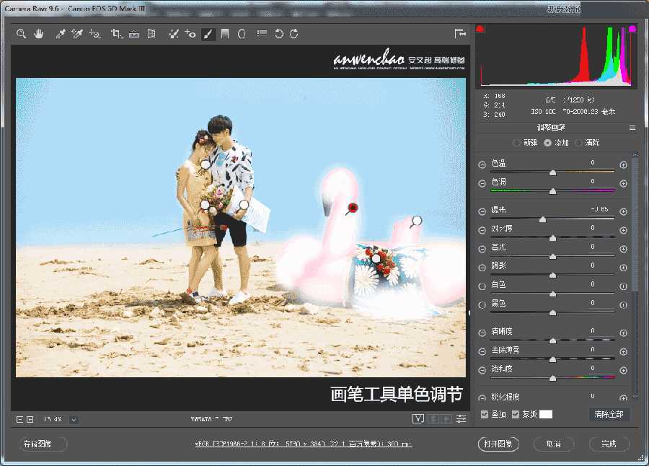The image size is (649, 466).
Task: Toggle the 叠加 checkbox
Action: click(484, 413)
